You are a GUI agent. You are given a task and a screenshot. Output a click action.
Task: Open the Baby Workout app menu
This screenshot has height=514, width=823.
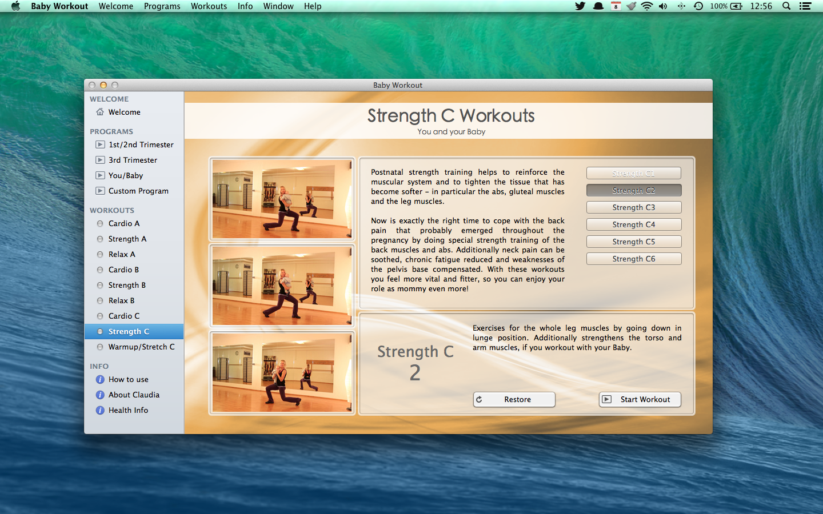click(59, 6)
